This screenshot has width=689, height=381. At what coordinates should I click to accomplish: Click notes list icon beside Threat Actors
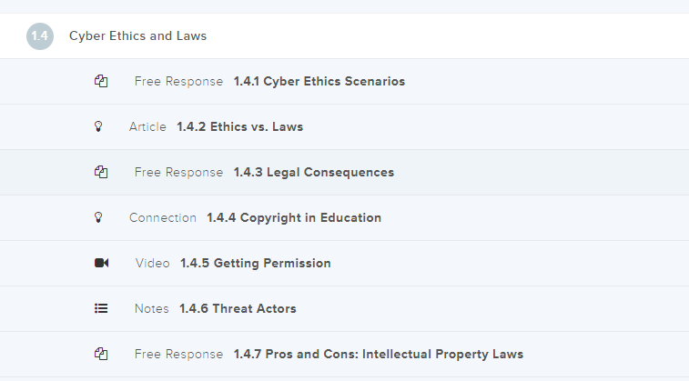click(101, 309)
